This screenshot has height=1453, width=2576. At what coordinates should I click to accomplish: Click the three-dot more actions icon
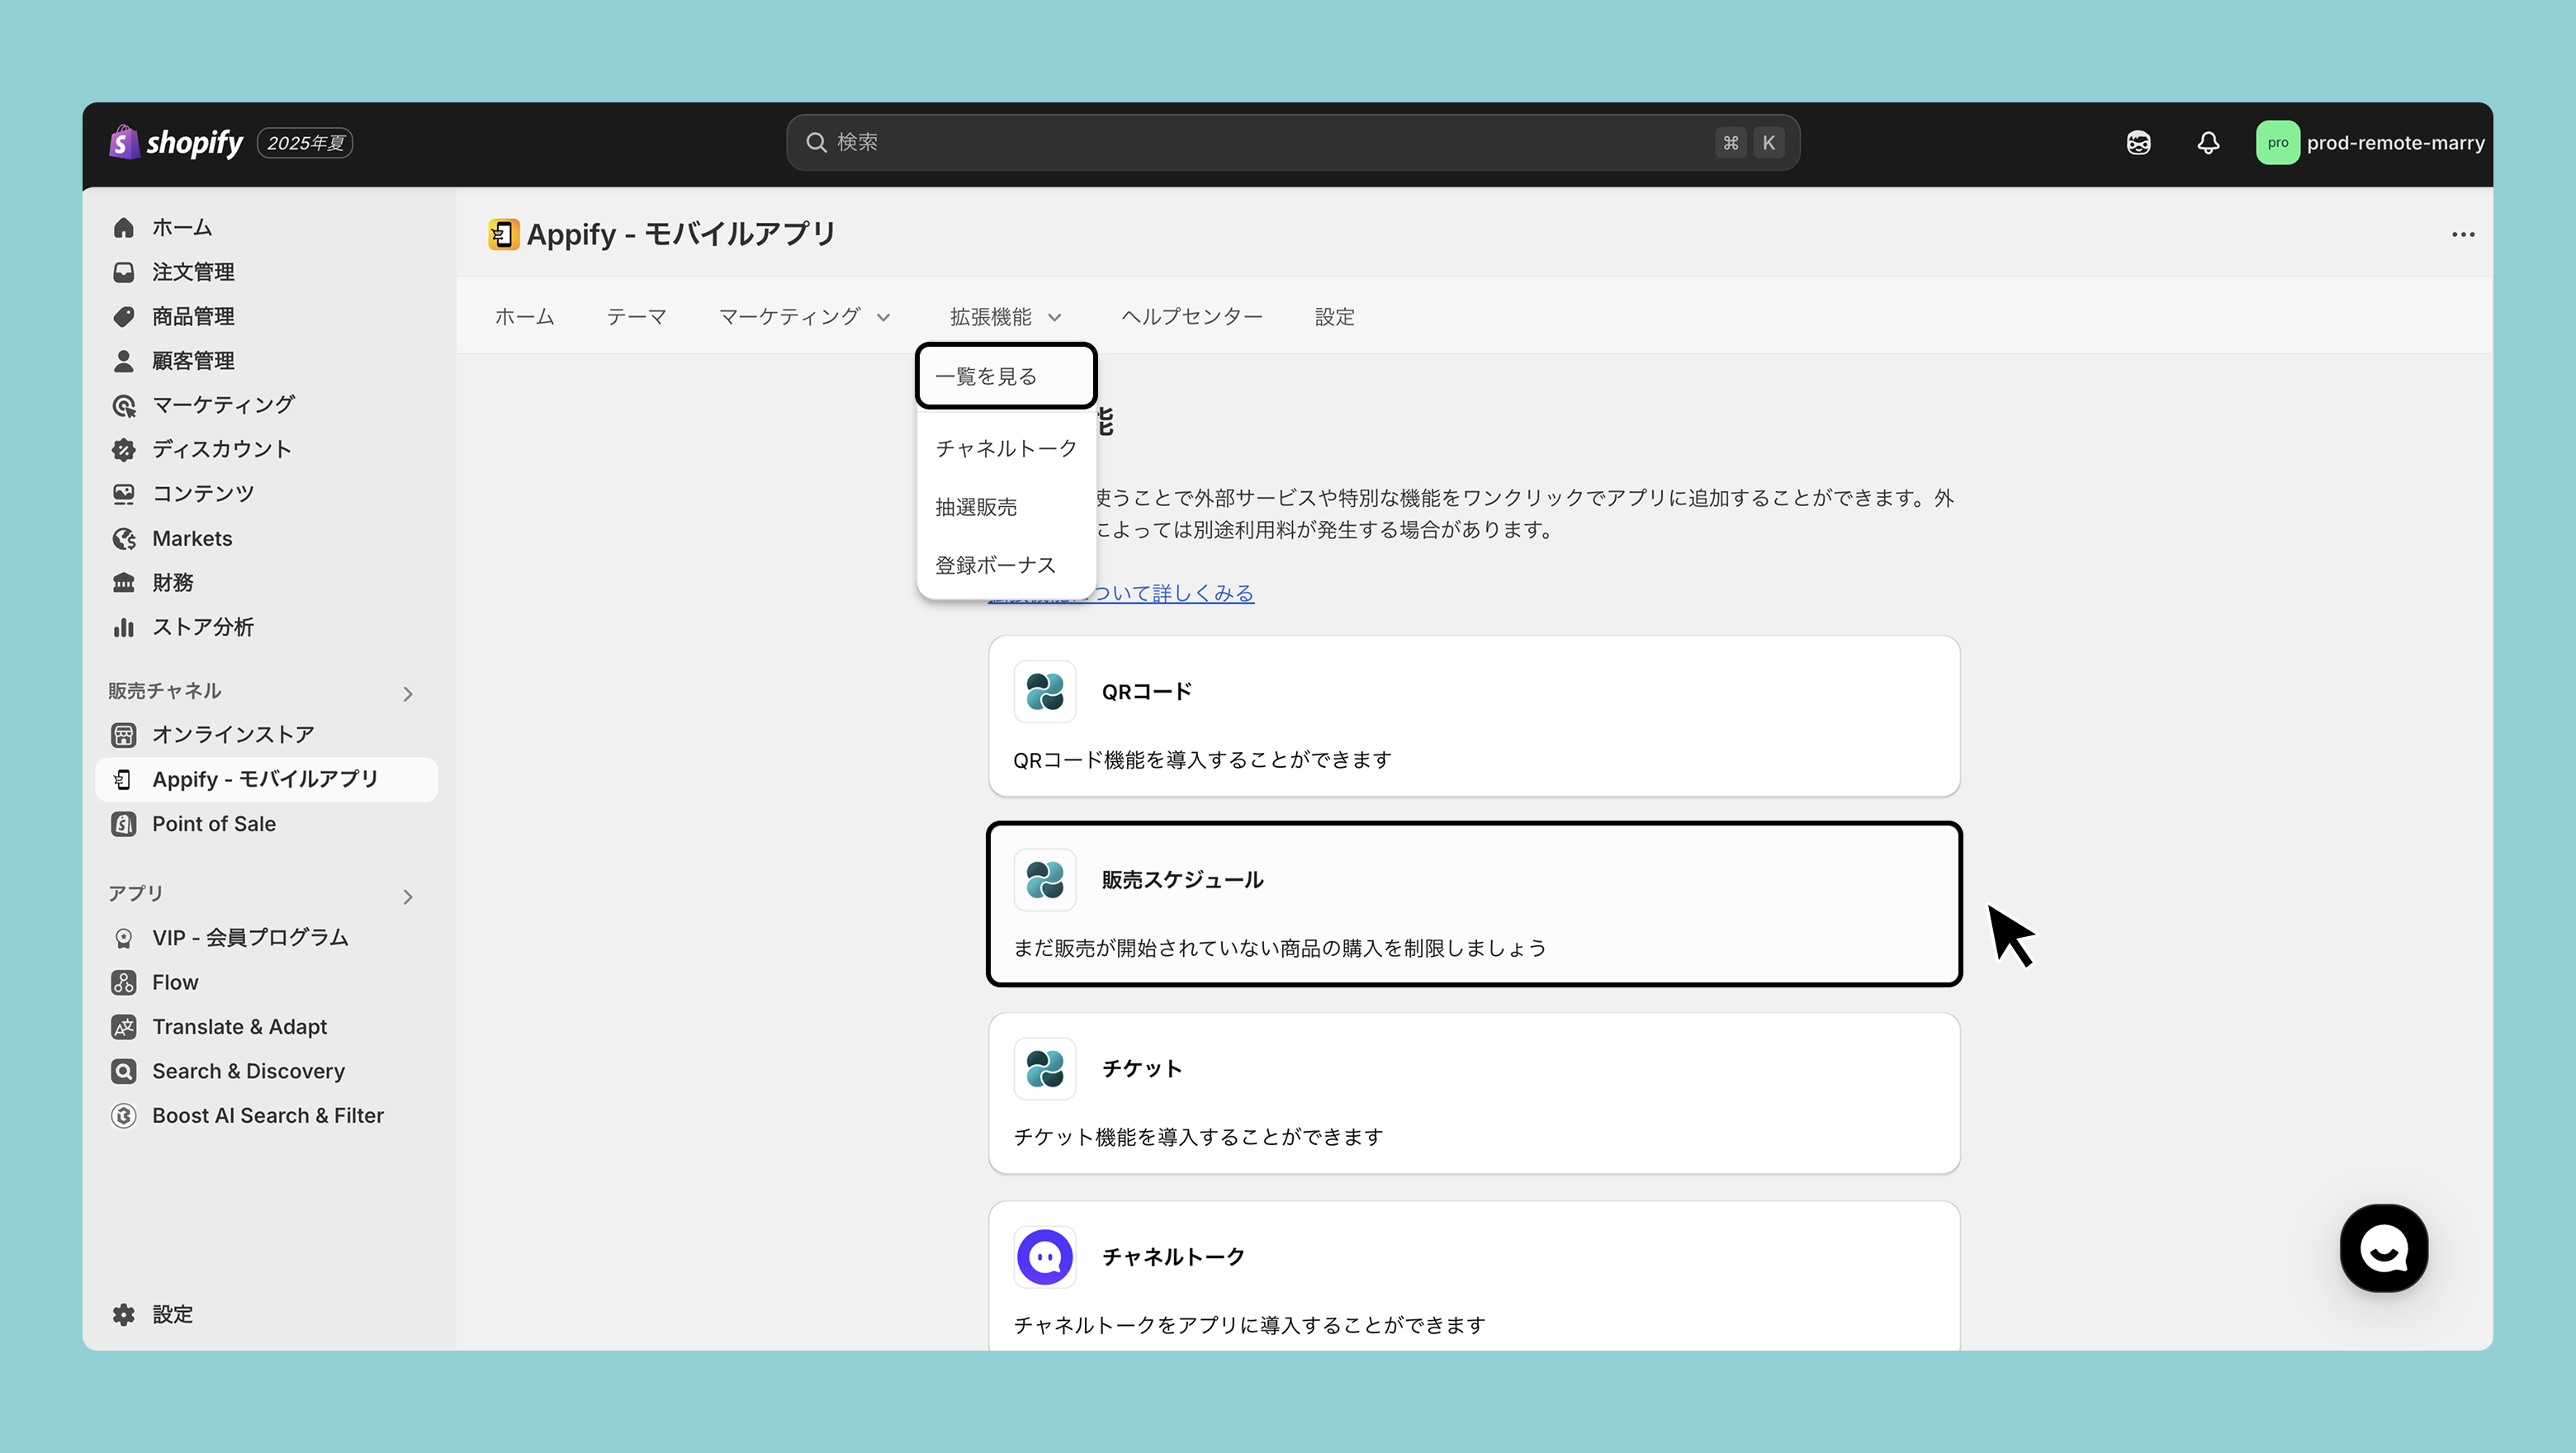(x=2462, y=234)
